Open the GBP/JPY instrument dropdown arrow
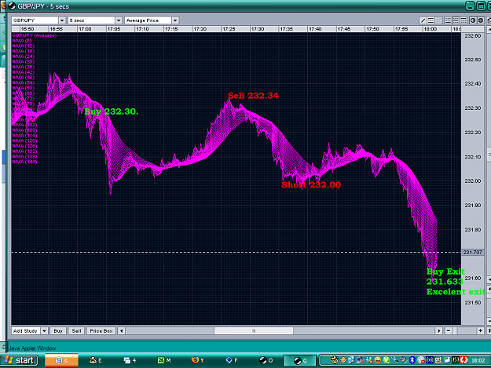Screen dimensions: 491x368 pyautogui.click(x=62, y=20)
